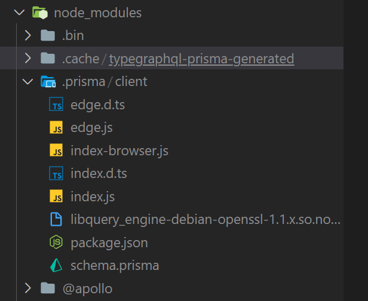Collapse the .prisma/client folder chevron

pyautogui.click(x=27, y=81)
